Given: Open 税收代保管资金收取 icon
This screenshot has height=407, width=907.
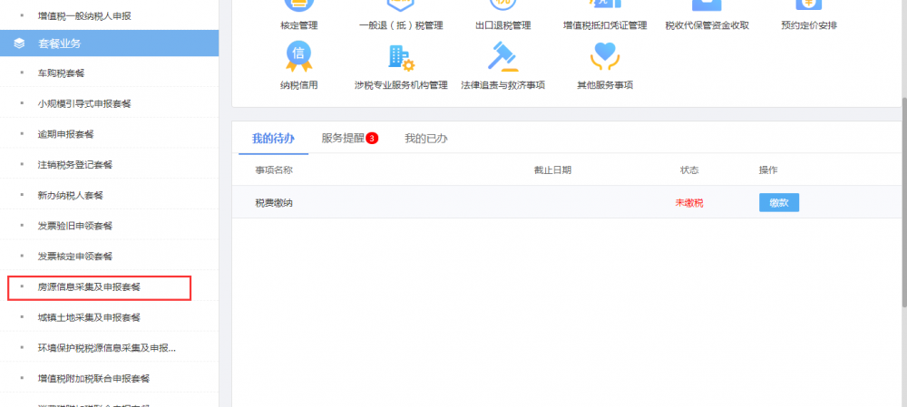Looking at the screenshot, I should pos(707,5).
